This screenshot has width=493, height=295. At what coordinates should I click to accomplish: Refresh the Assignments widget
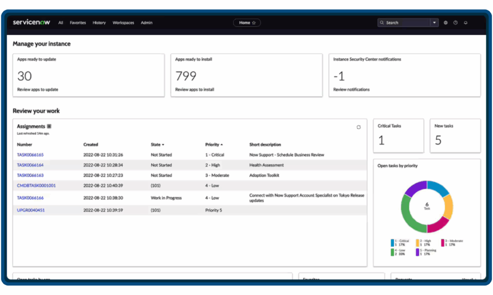click(x=359, y=127)
